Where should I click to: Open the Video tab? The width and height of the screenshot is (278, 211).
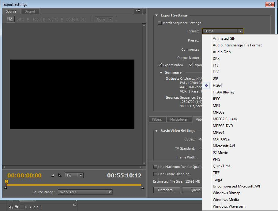[x=198, y=119]
